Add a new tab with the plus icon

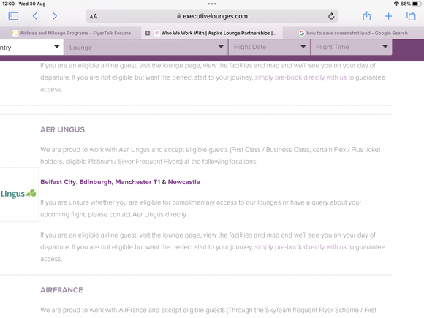(389, 16)
